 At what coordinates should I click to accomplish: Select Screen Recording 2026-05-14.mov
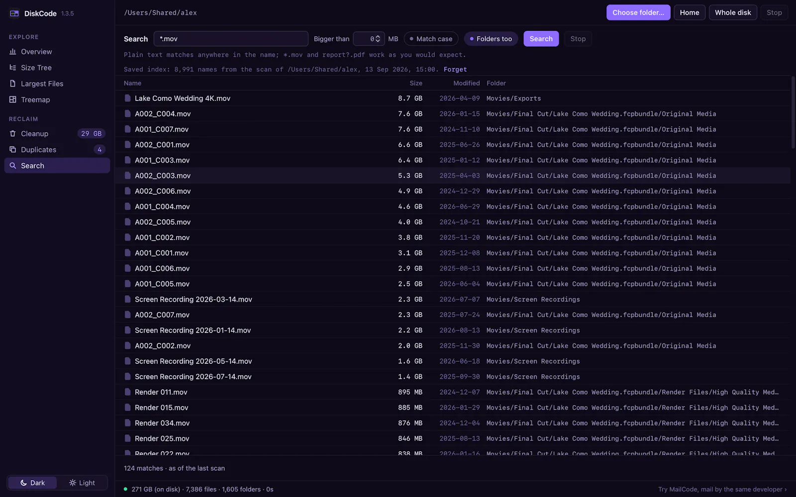(x=453, y=361)
